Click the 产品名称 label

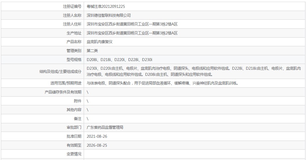click(x=74, y=42)
